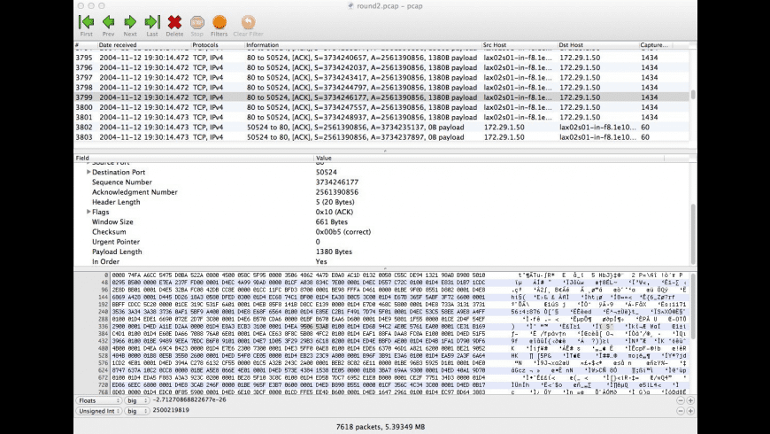
Task: Click the packet list vertical scrollbar
Action: click(x=693, y=95)
